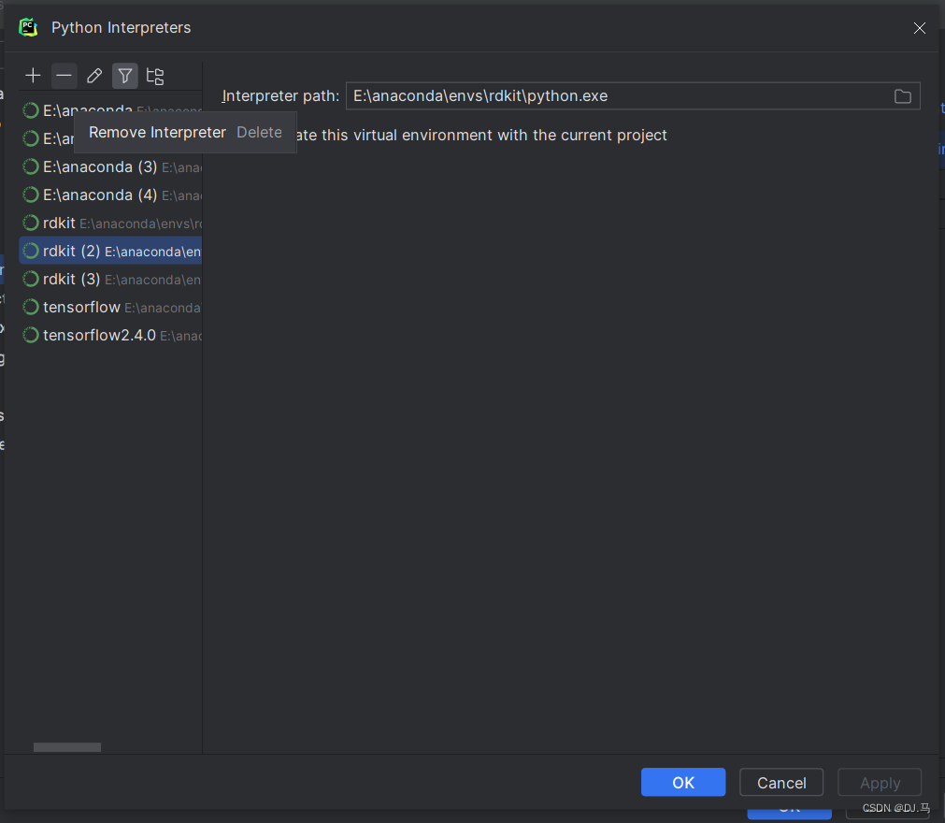Image resolution: width=945 pixels, height=823 pixels.
Task: Click the rdkit (2) loading spinner icon
Action: (x=31, y=251)
